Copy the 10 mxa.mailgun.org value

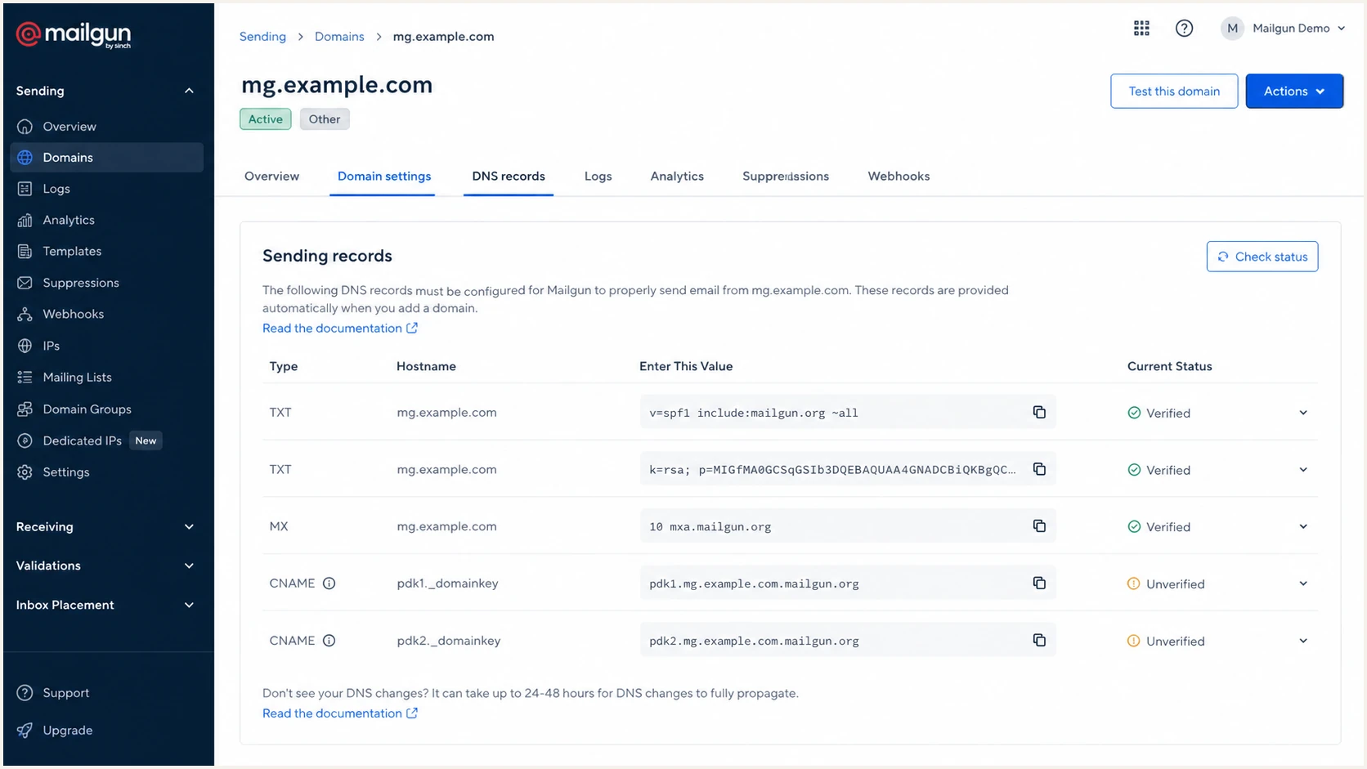1039,525
